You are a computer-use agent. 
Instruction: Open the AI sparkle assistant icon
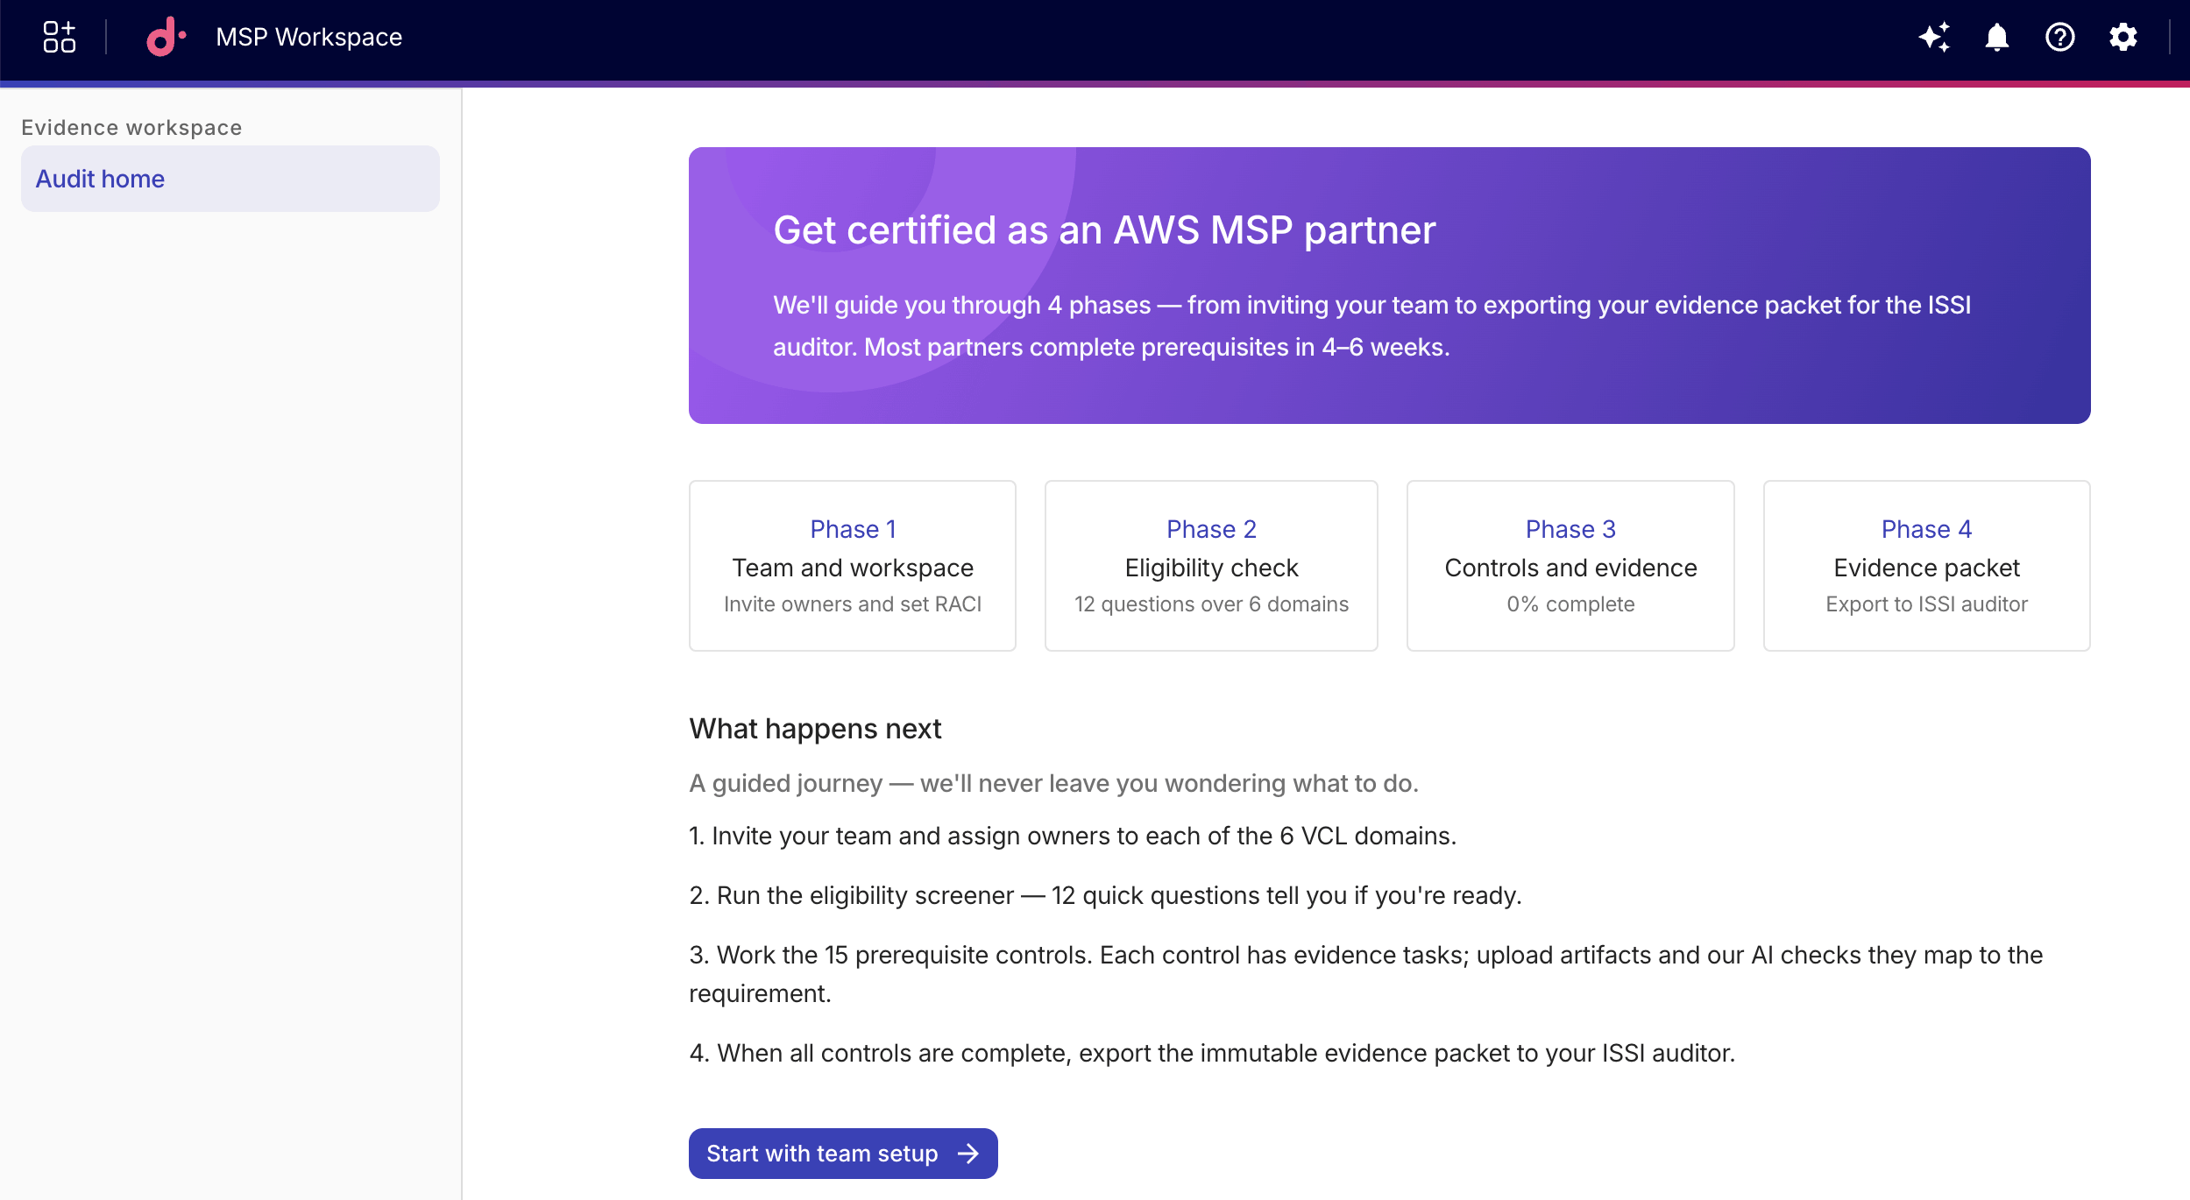pos(1934,37)
